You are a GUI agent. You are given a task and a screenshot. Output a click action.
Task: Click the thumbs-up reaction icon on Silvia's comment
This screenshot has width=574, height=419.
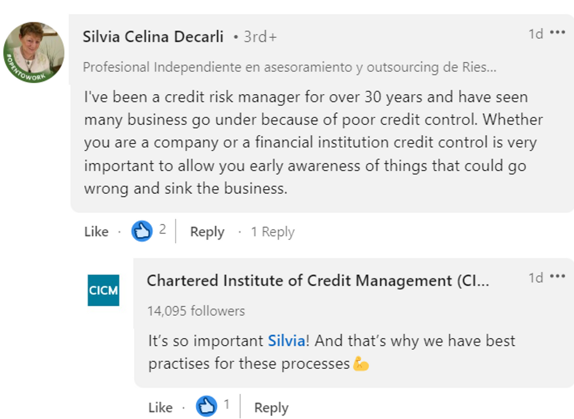point(142,231)
